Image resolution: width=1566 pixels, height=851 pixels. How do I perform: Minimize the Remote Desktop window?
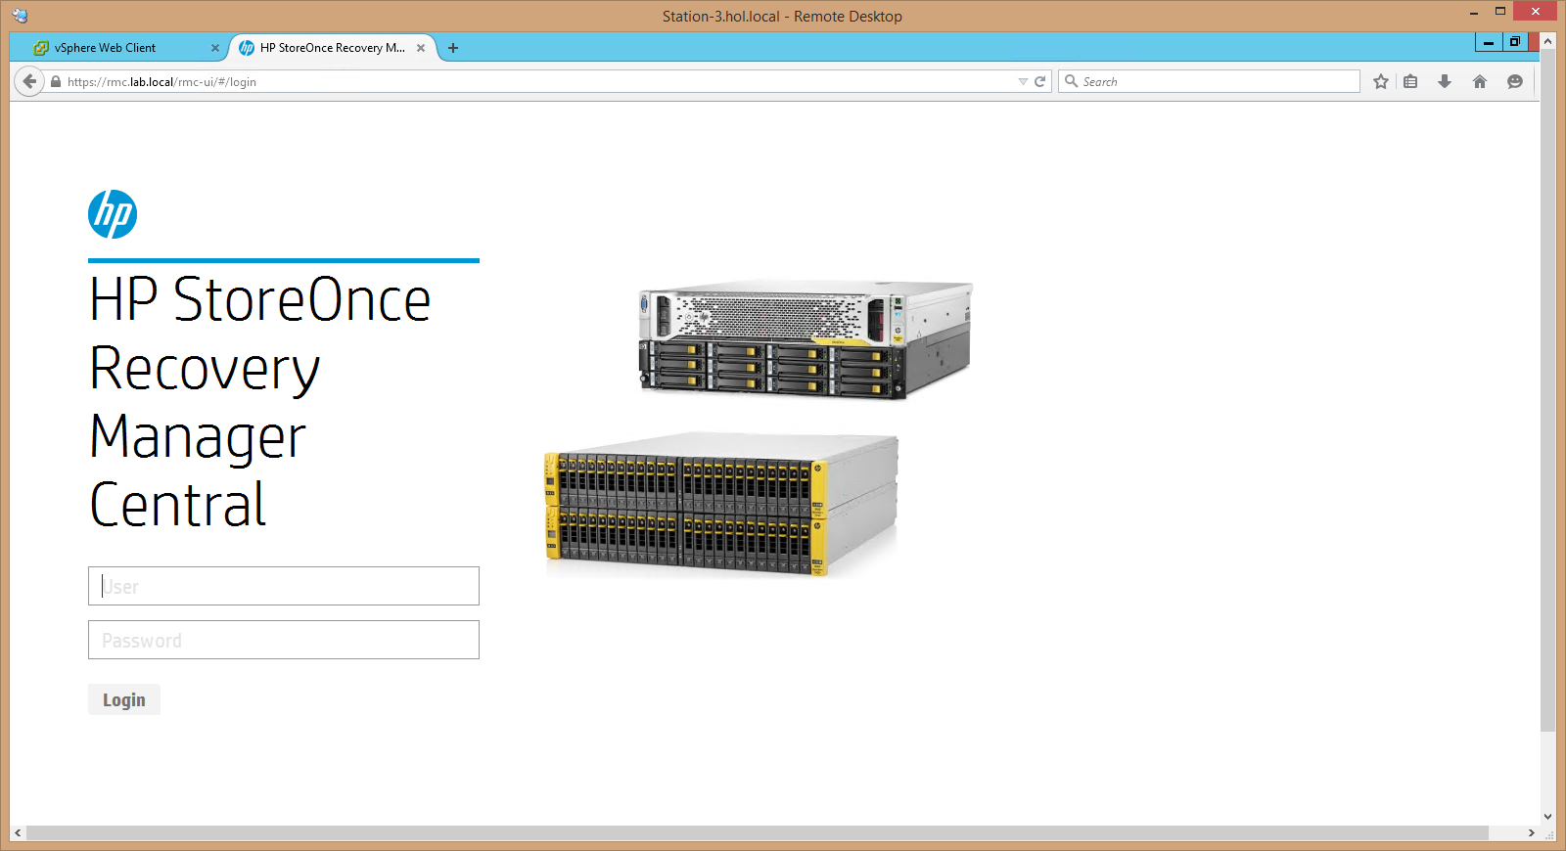point(1474,12)
